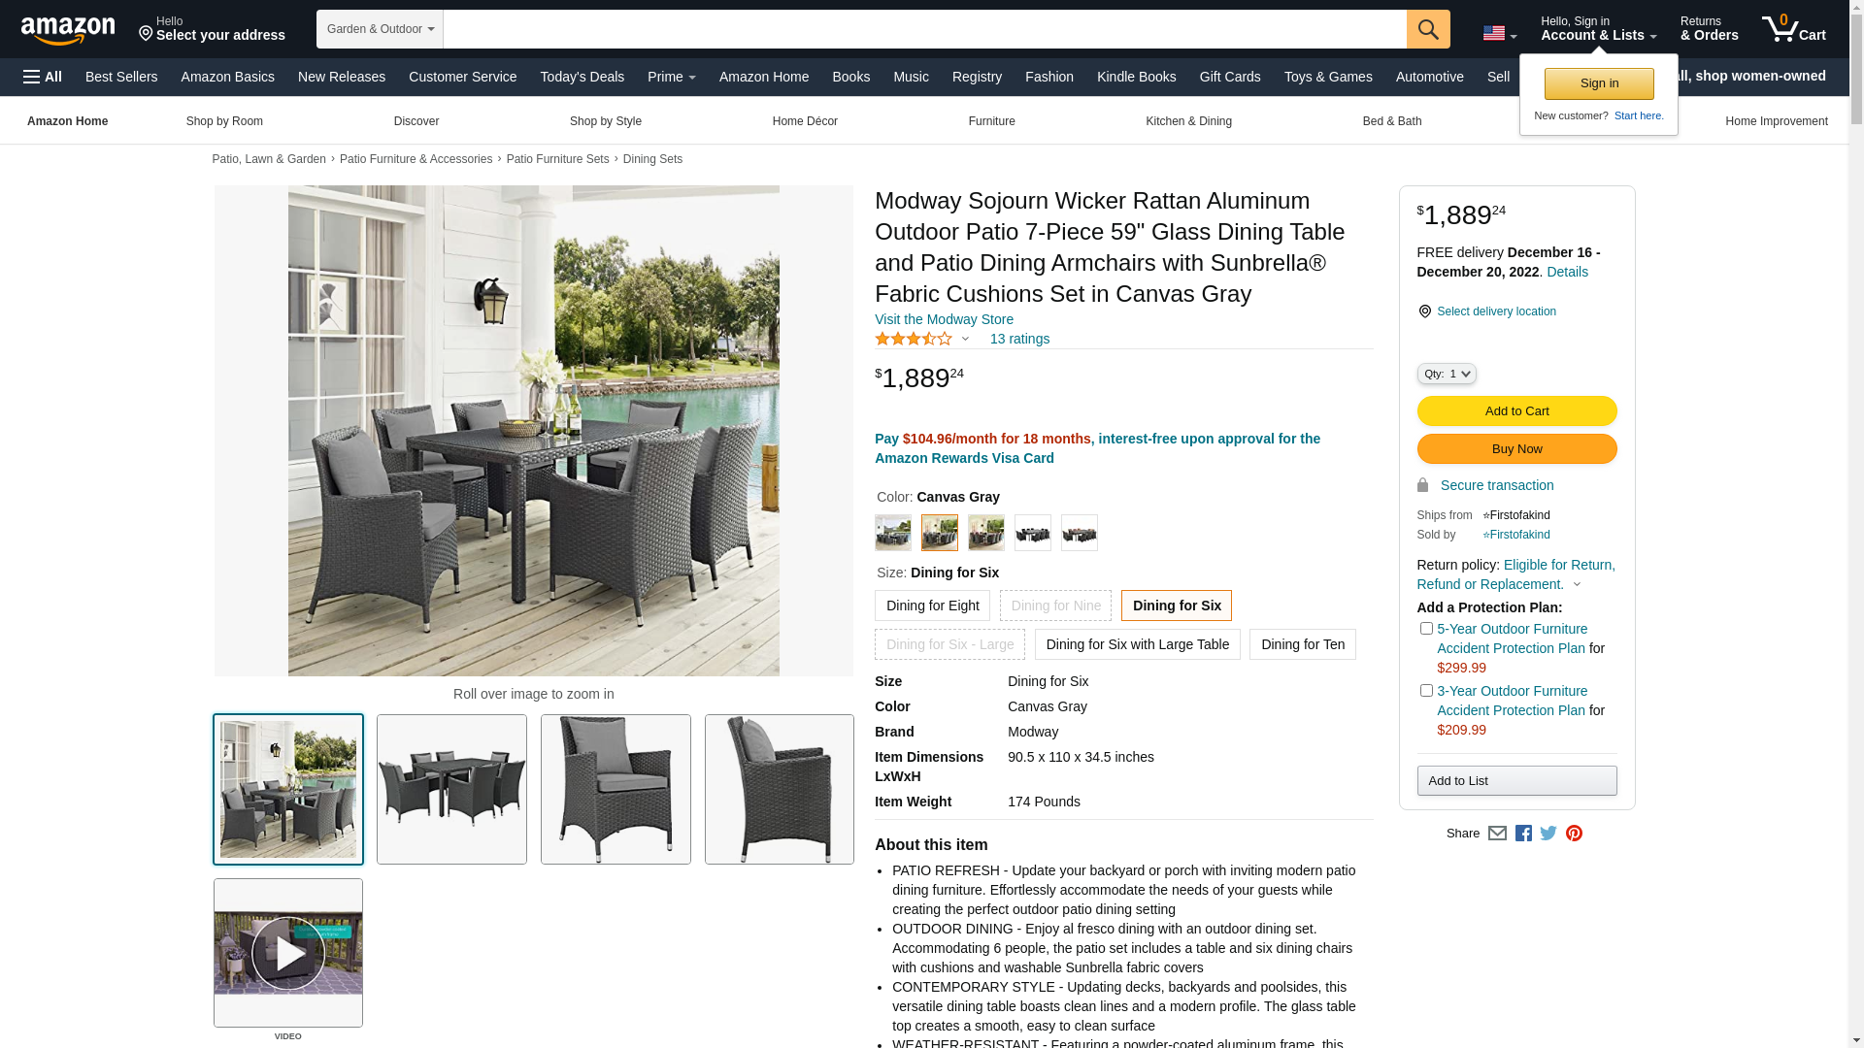The height and width of the screenshot is (1048, 1864).
Task: Play the product video thumbnail
Action: (288, 953)
